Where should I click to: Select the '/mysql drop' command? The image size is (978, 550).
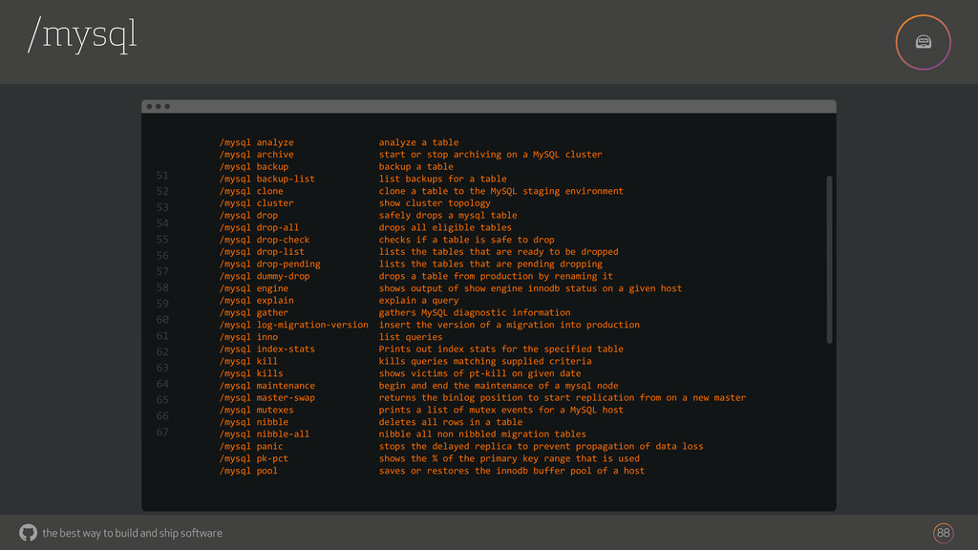249,215
